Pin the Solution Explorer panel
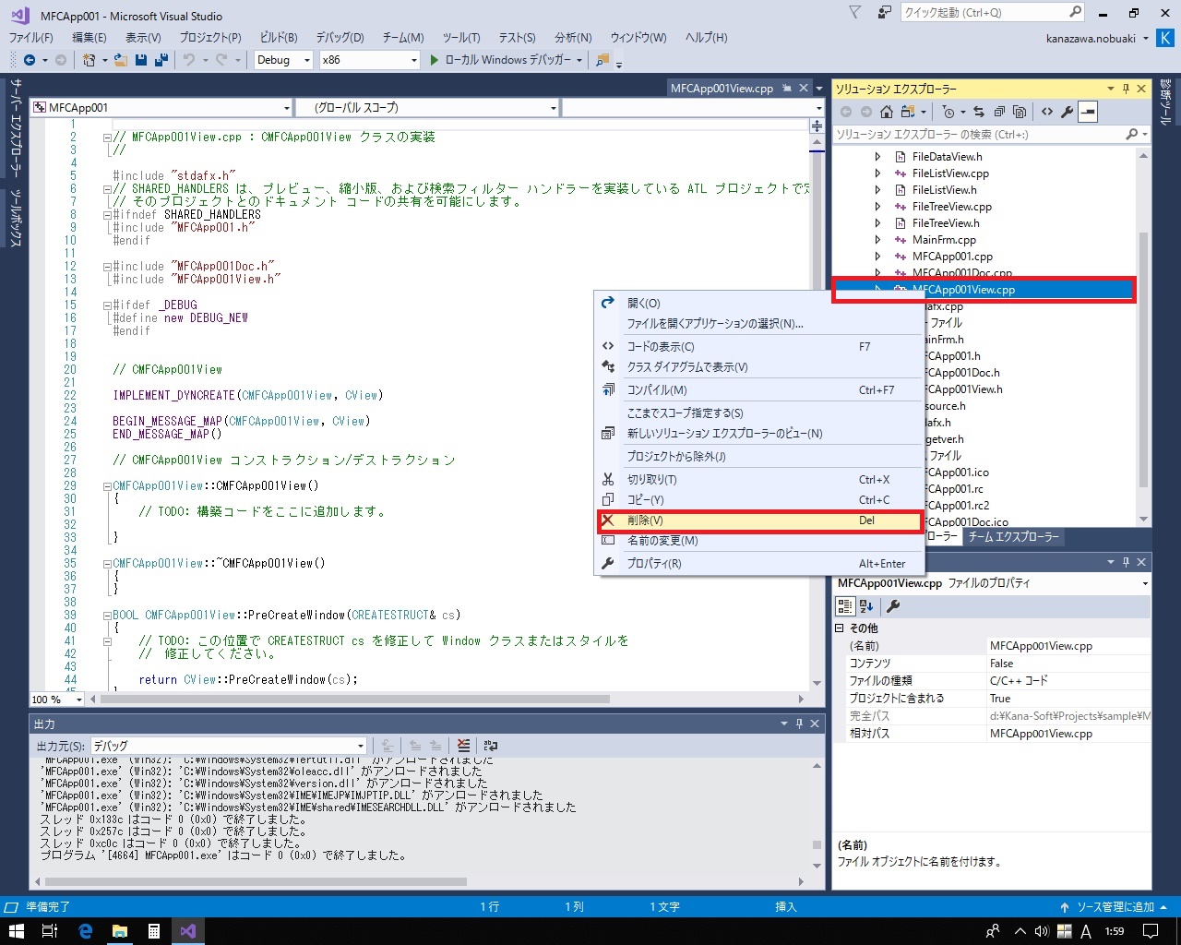1181x945 pixels. pos(1126,89)
